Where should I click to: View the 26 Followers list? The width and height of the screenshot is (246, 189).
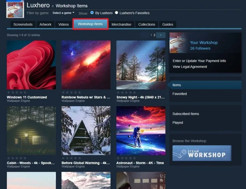[x=200, y=48]
